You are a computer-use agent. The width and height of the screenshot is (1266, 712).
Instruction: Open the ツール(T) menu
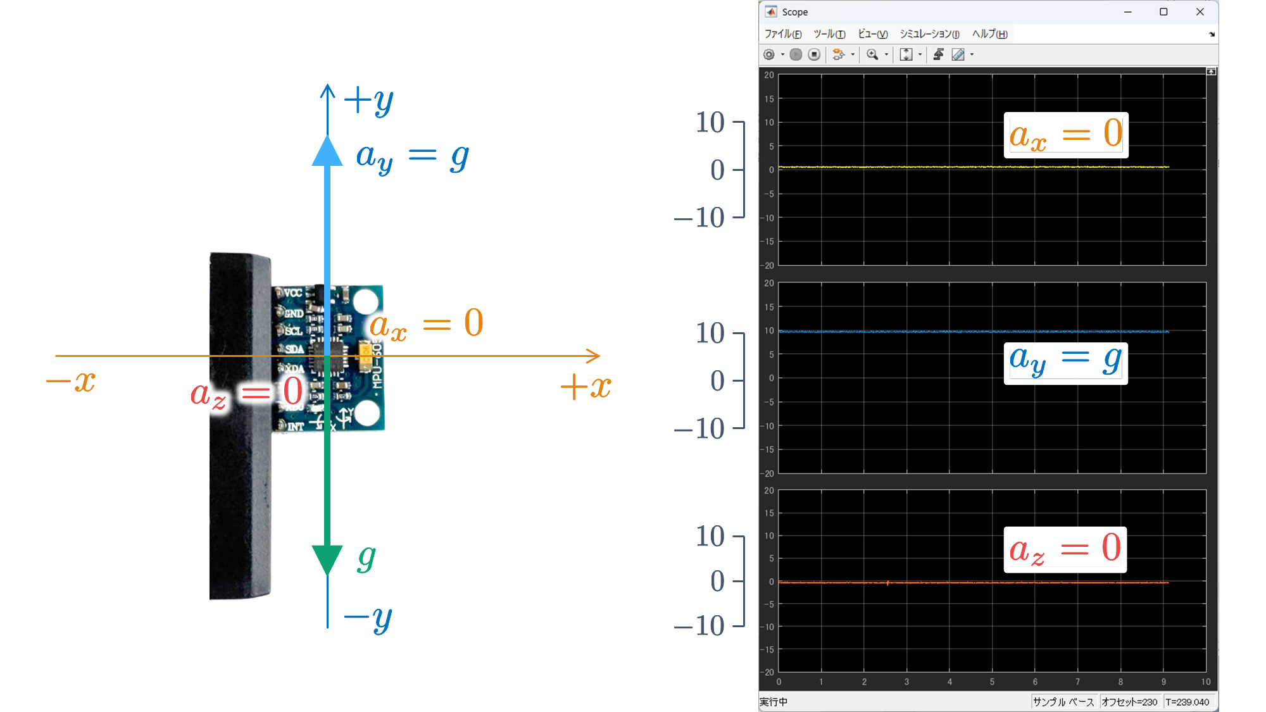(829, 34)
